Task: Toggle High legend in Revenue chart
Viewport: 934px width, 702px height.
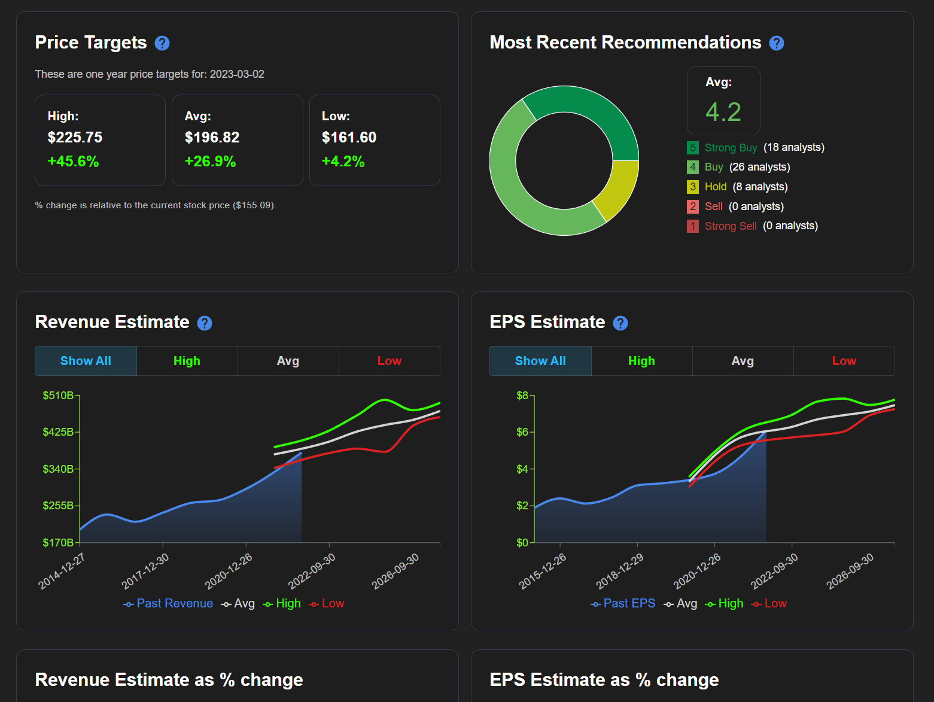Action: tap(282, 603)
